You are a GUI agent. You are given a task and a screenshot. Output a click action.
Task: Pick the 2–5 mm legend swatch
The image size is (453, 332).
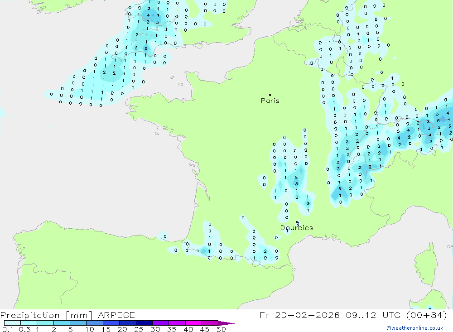[62, 323]
